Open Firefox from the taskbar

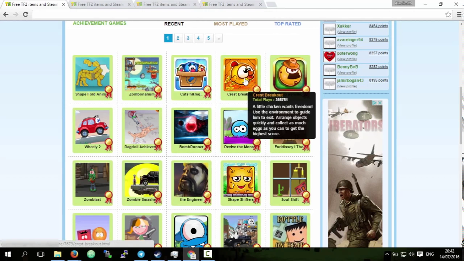(x=74, y=254)
